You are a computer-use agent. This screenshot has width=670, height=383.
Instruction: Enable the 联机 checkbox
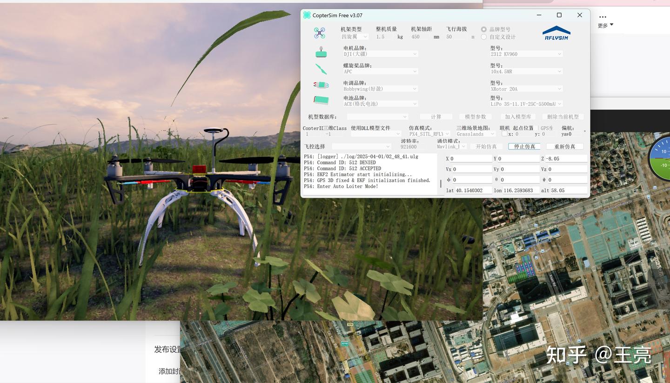(505, 134)
